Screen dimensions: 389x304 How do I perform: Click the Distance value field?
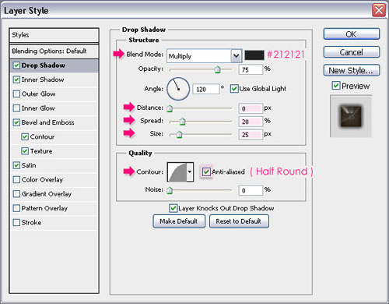pyautogui.click(x=251, y=108)
